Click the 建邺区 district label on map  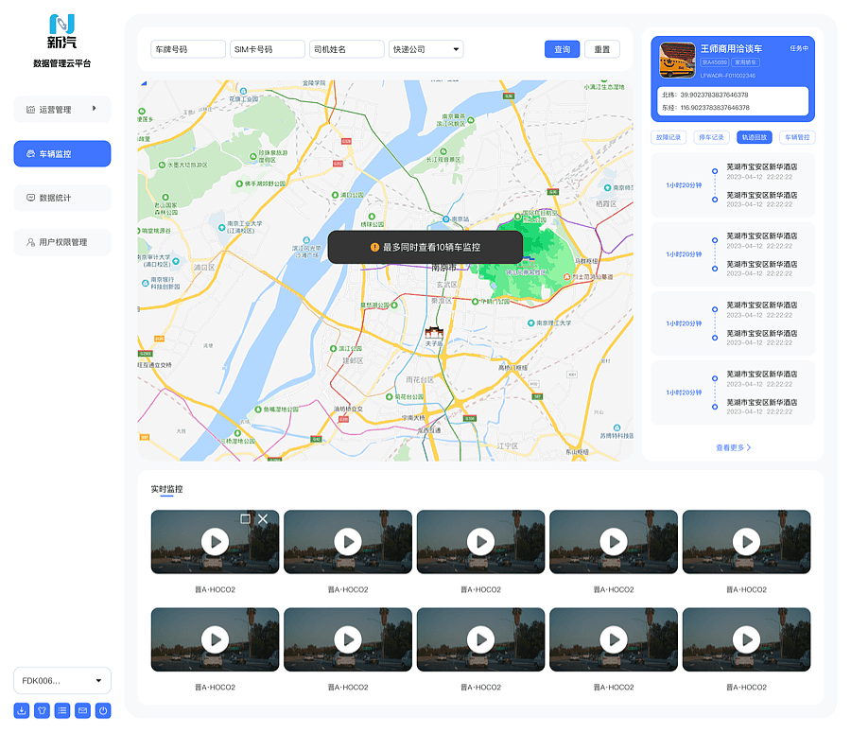[353, 360]
